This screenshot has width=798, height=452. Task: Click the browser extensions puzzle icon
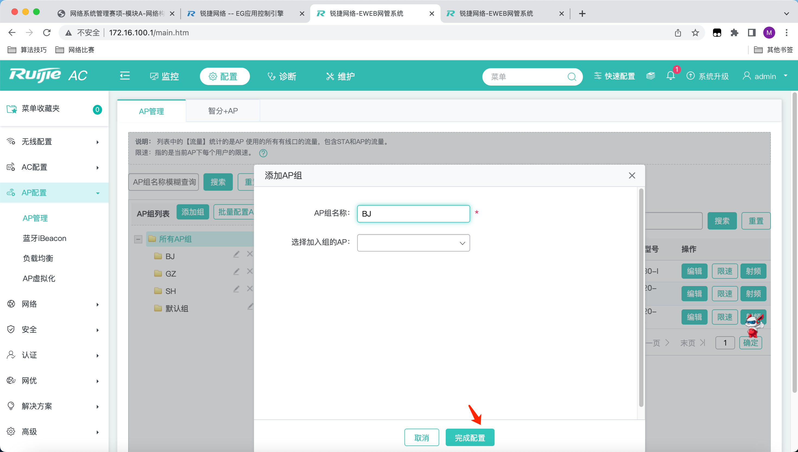pos(734,33)
